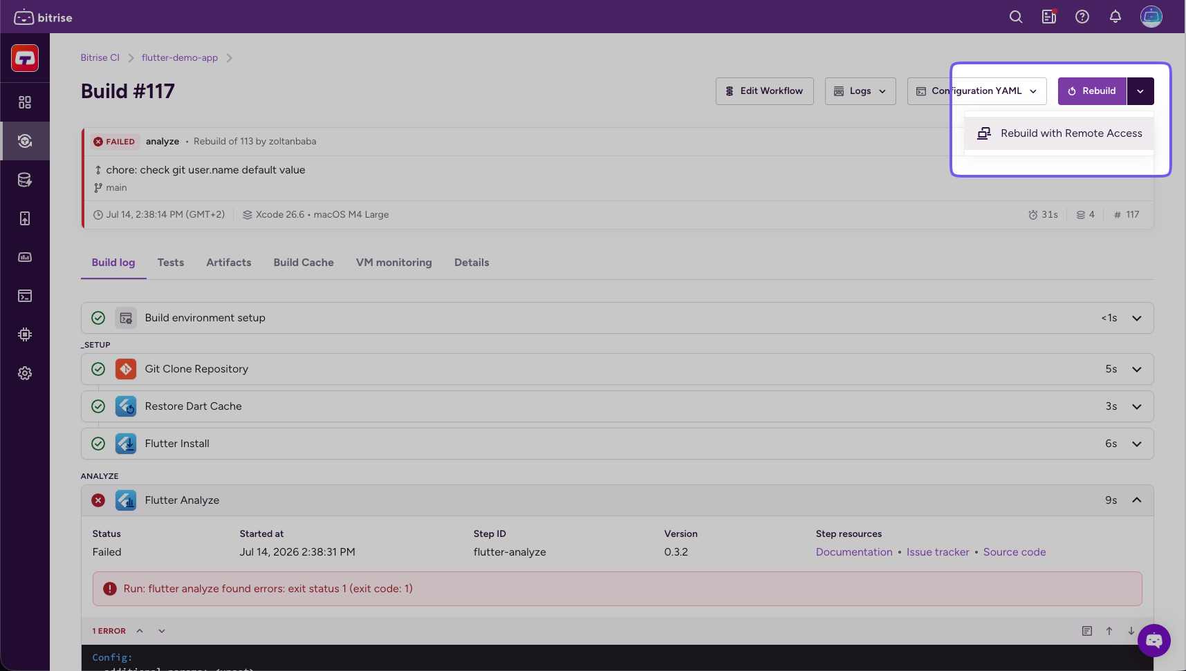This screenshot has height=671, width=1186.
Task: Open the notifications bell
Action: (x=1115, y=17)
